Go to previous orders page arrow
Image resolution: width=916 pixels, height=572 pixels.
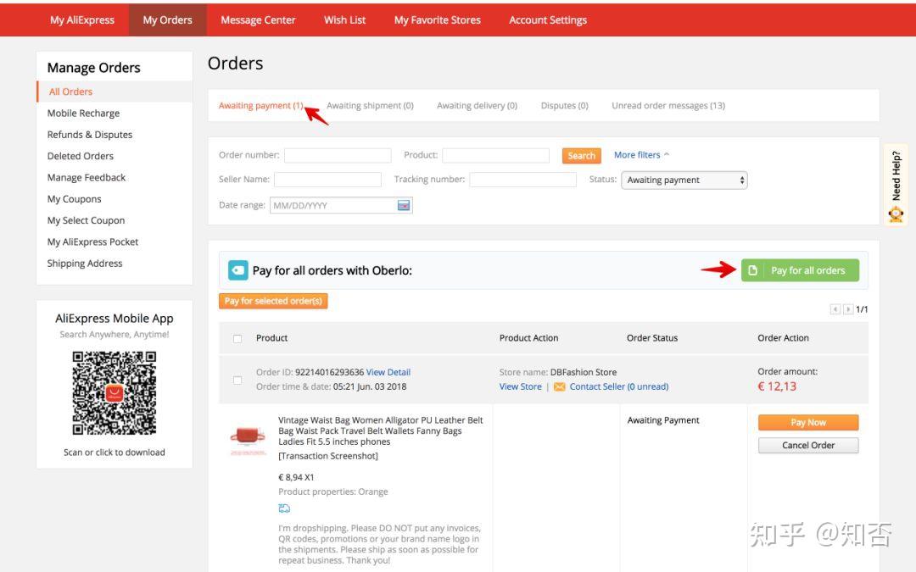click(835, 309)
